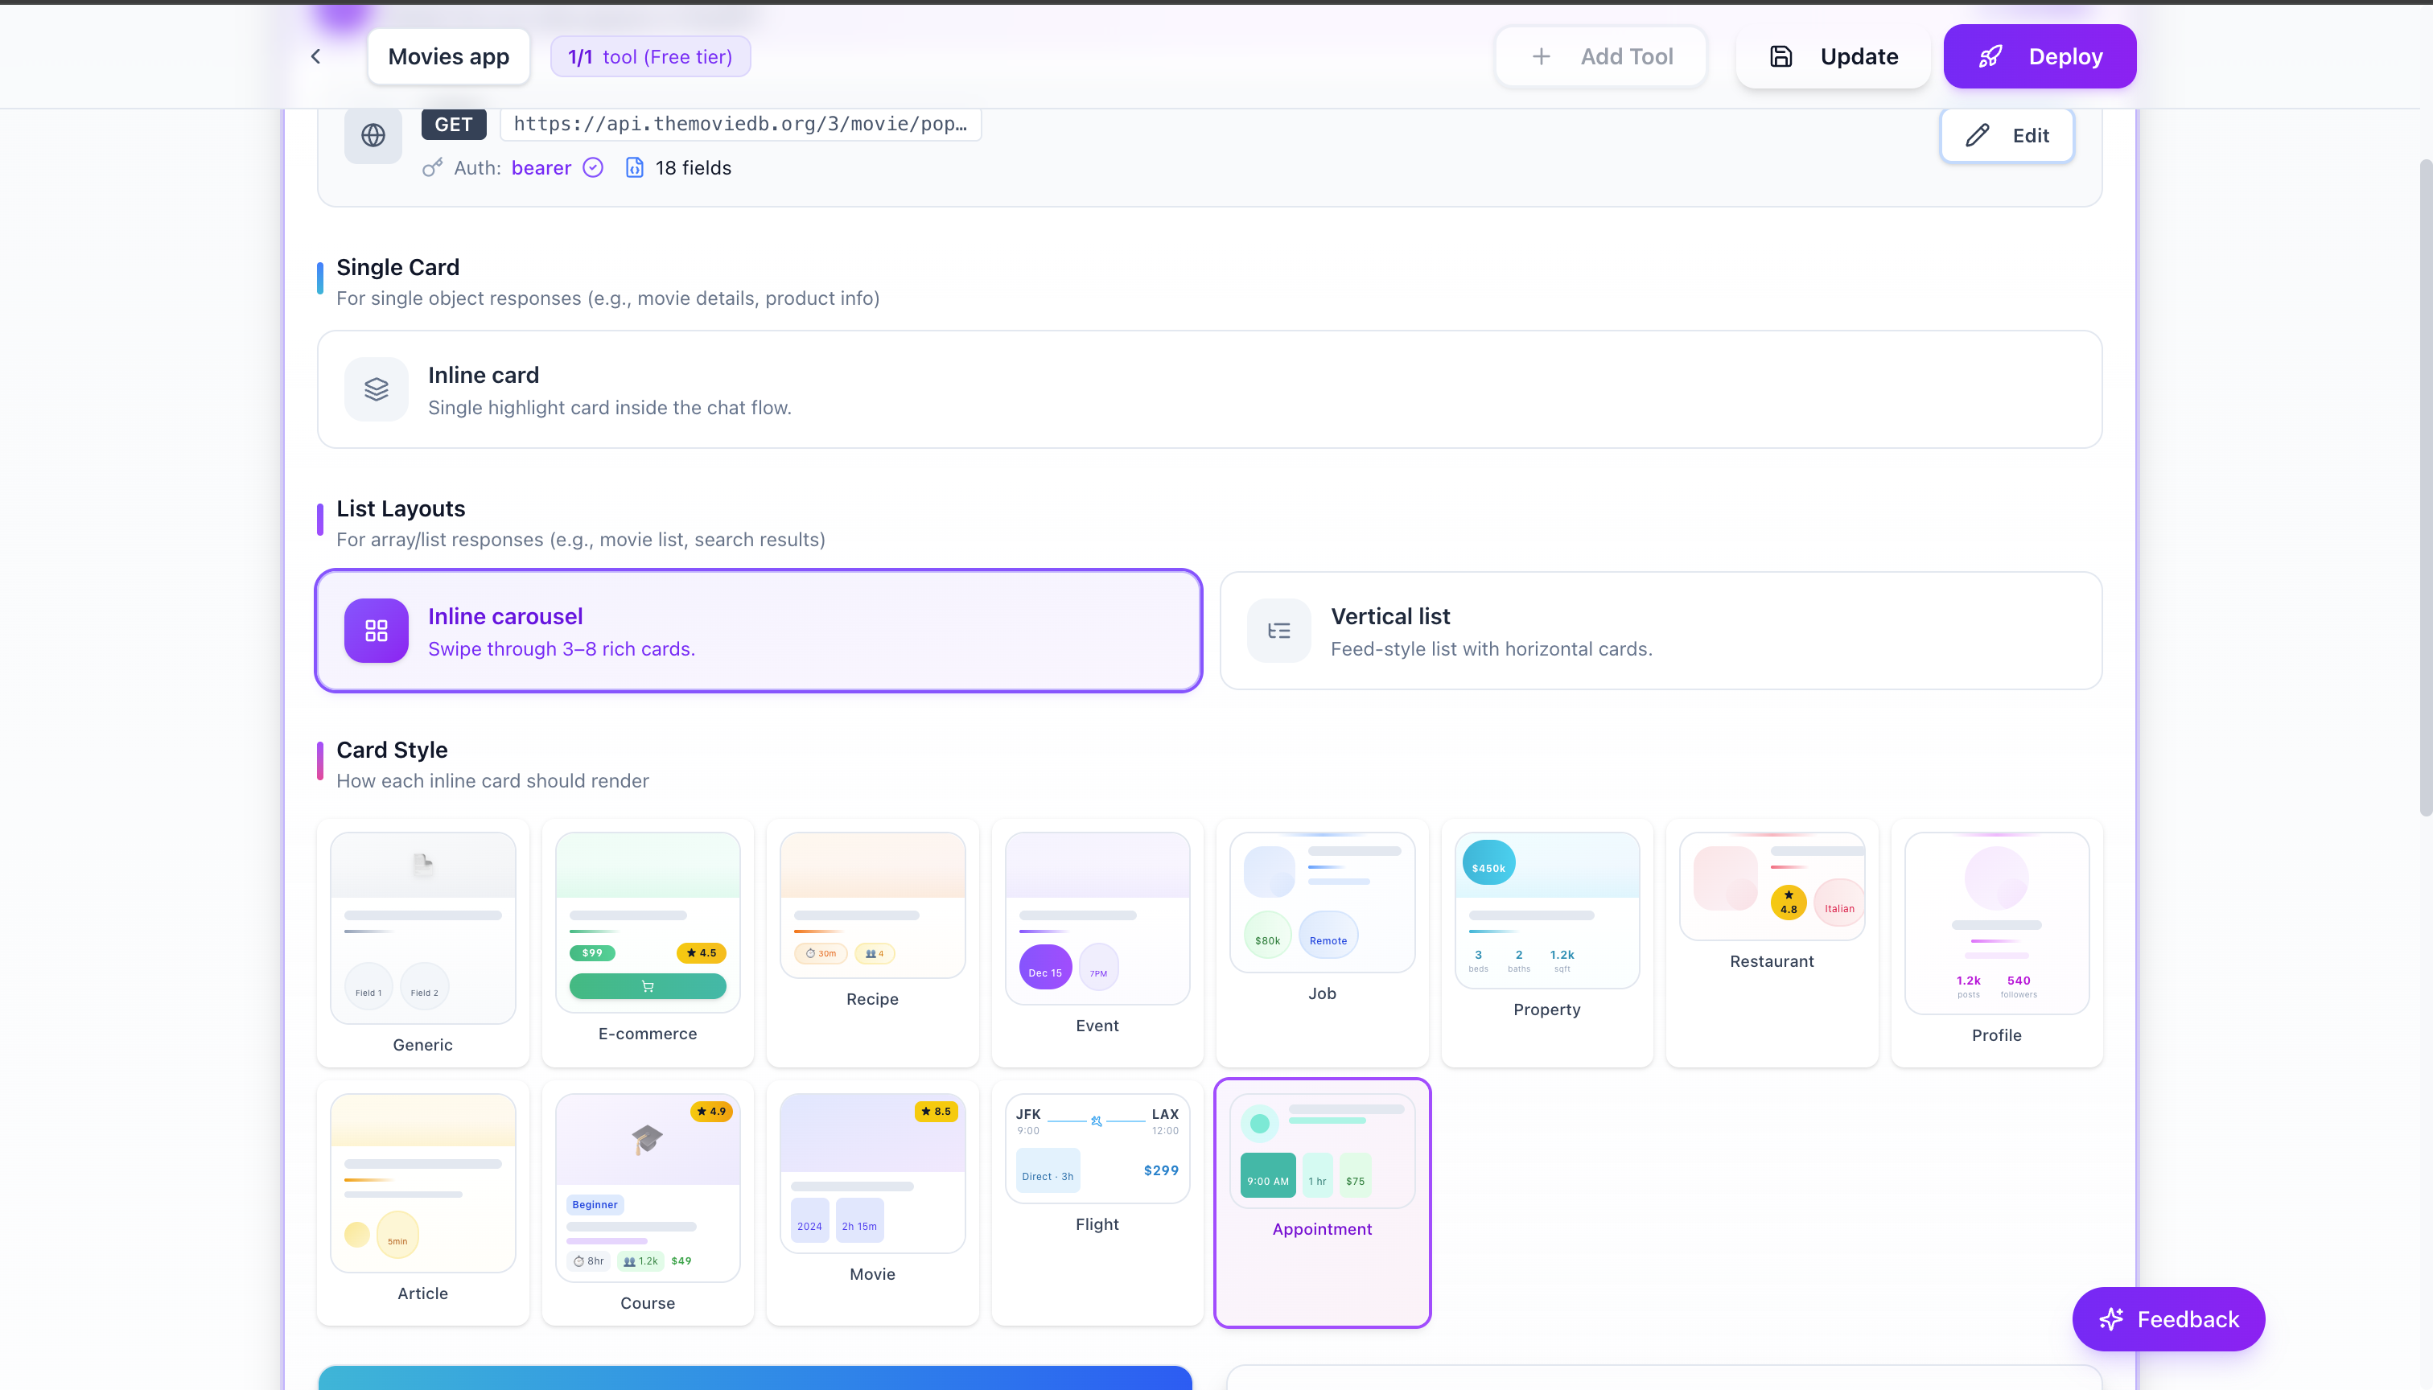The width and height of the screenshot is (2433, 1390).
Task: Click the key icon beside Auth
Action: point(433,167)
